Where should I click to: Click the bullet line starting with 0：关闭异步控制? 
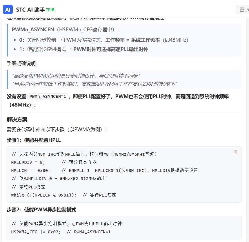pyautogui.click(x=103, y=40)
